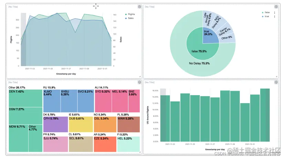Viewport: 286px width, 159px height.
Task: Click the 'true' legend color dot
Action: click(263, 17)
